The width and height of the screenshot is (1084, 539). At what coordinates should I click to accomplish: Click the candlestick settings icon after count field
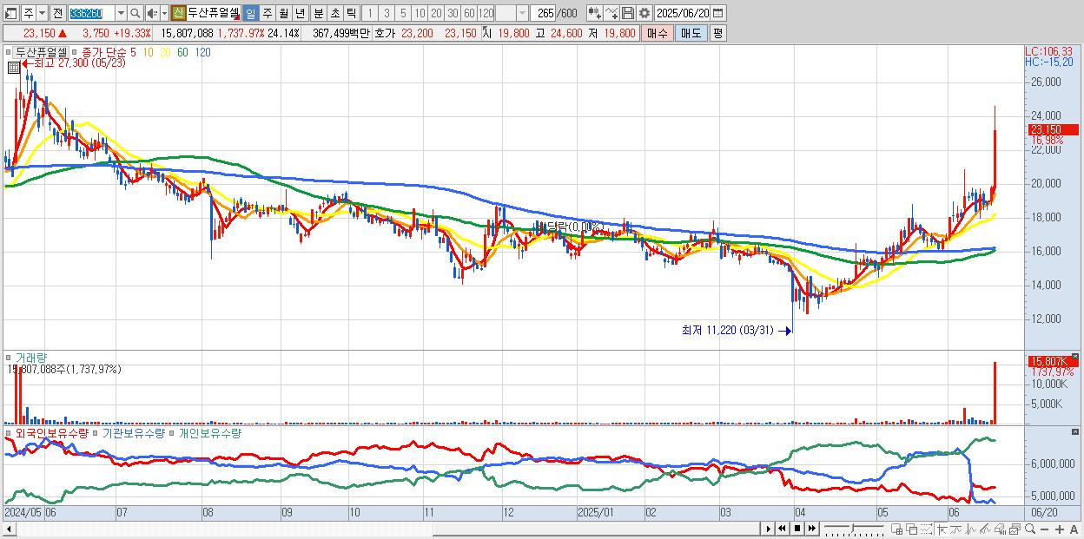pyautogui.click(x=595, y=13)
